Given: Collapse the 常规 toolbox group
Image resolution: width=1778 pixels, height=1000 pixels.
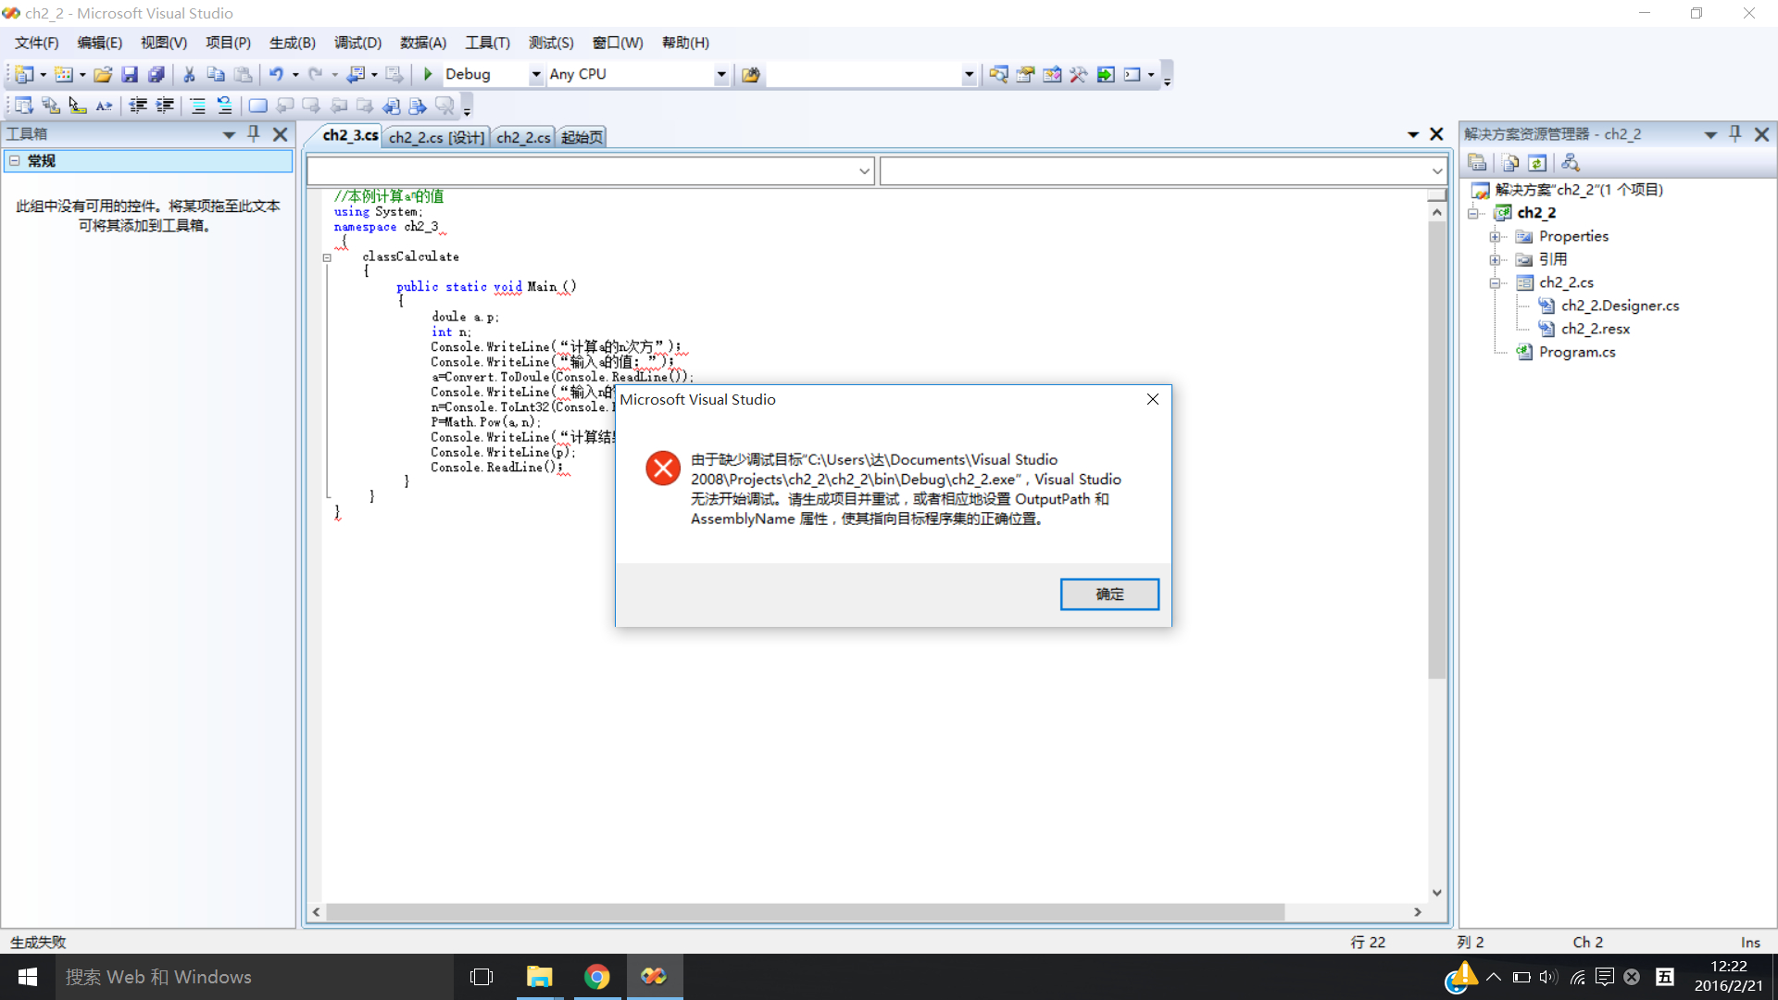Looking at the screenshot, I should pos(15,160).
